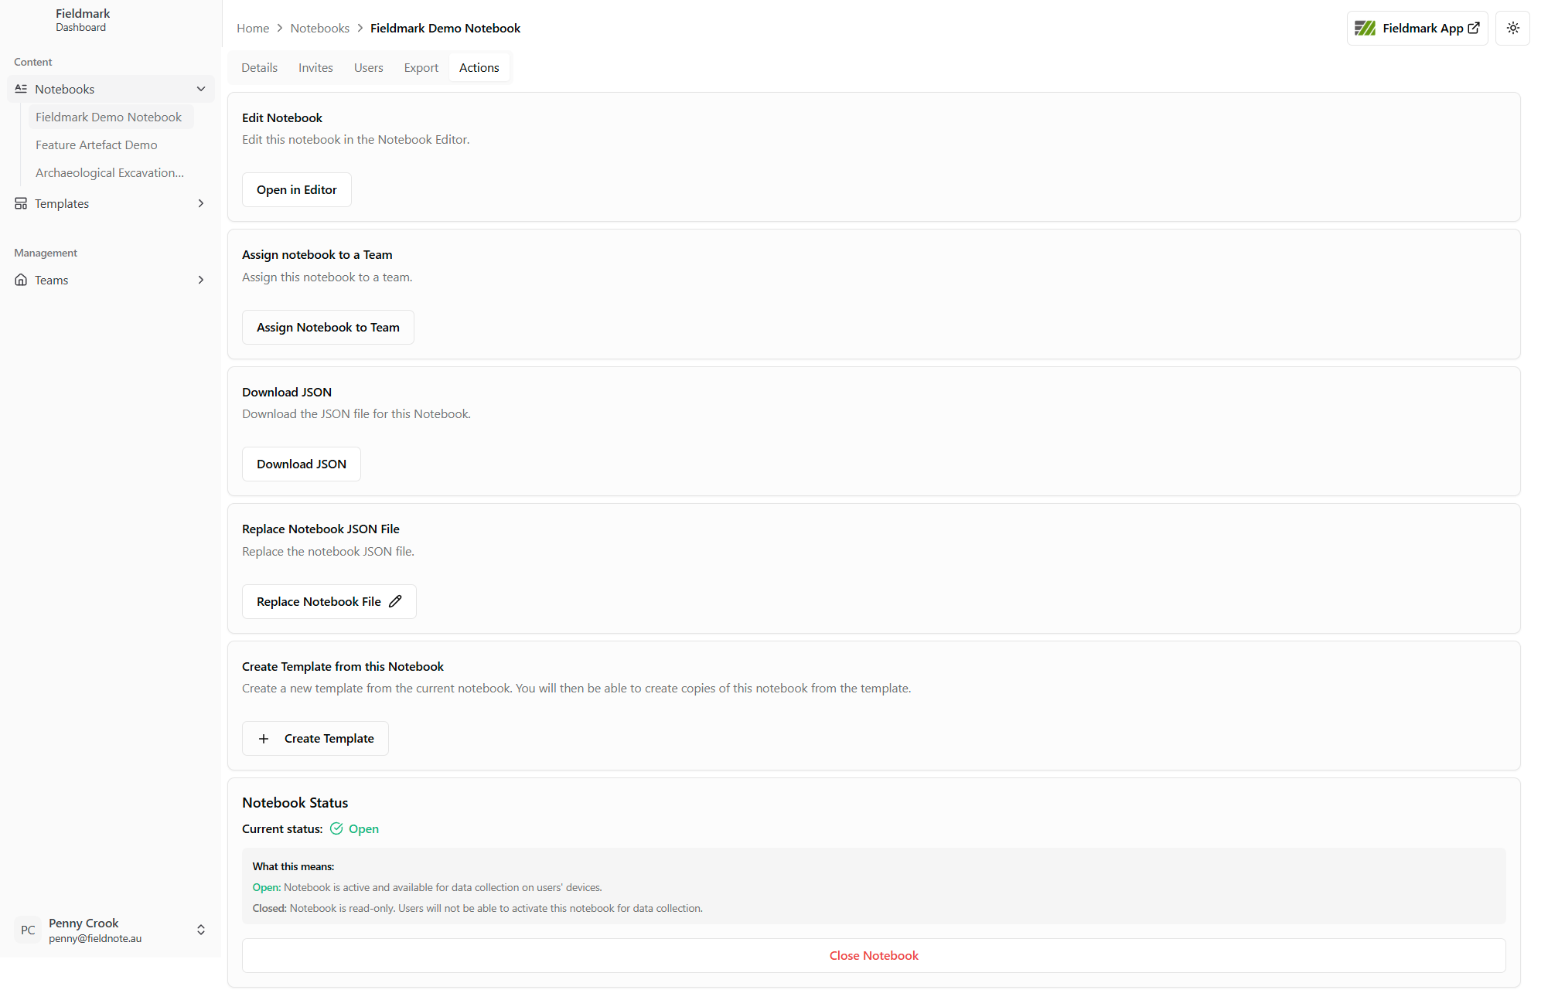The width and height of the screenshot is (1548, 1000).
Task: Go to Notebooks in the breadcrumb
Action: (x=319, y=28)
